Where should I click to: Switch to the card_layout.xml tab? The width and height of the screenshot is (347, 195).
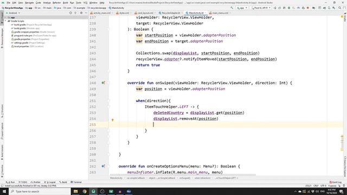tap(145, 13)
